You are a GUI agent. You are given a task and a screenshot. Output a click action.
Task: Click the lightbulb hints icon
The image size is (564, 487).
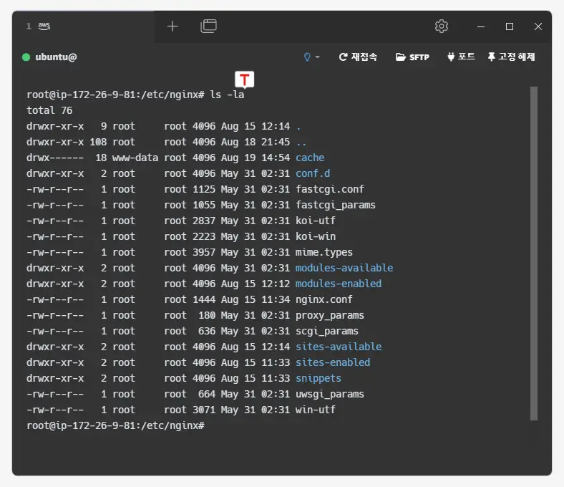coord(308,57)
